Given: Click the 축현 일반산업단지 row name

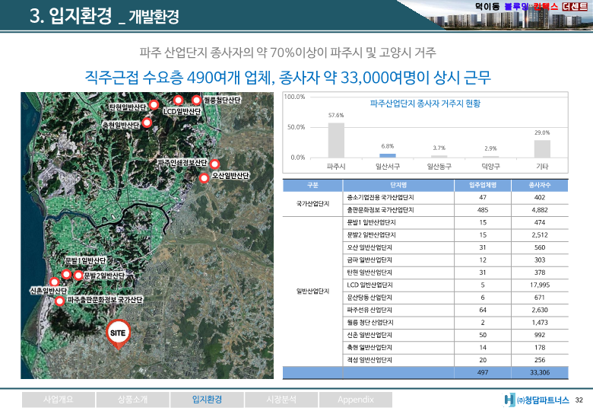Looking at the screenshot, I should [369, 347].
